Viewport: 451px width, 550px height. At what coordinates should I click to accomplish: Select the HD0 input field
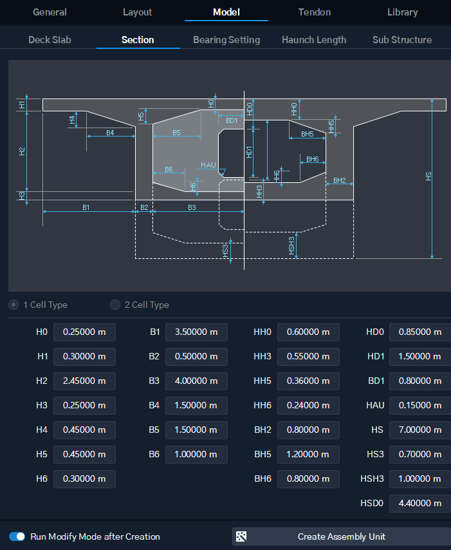pyautogui.click(x=420, y=332)
